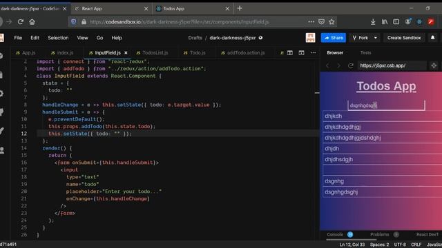Open CodeSandbox notifications bell
Image resolution: width=442 pixels, height=248 pixels.
(433, 37)
